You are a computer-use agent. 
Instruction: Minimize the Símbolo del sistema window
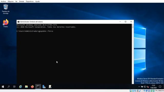pos(120,22)
